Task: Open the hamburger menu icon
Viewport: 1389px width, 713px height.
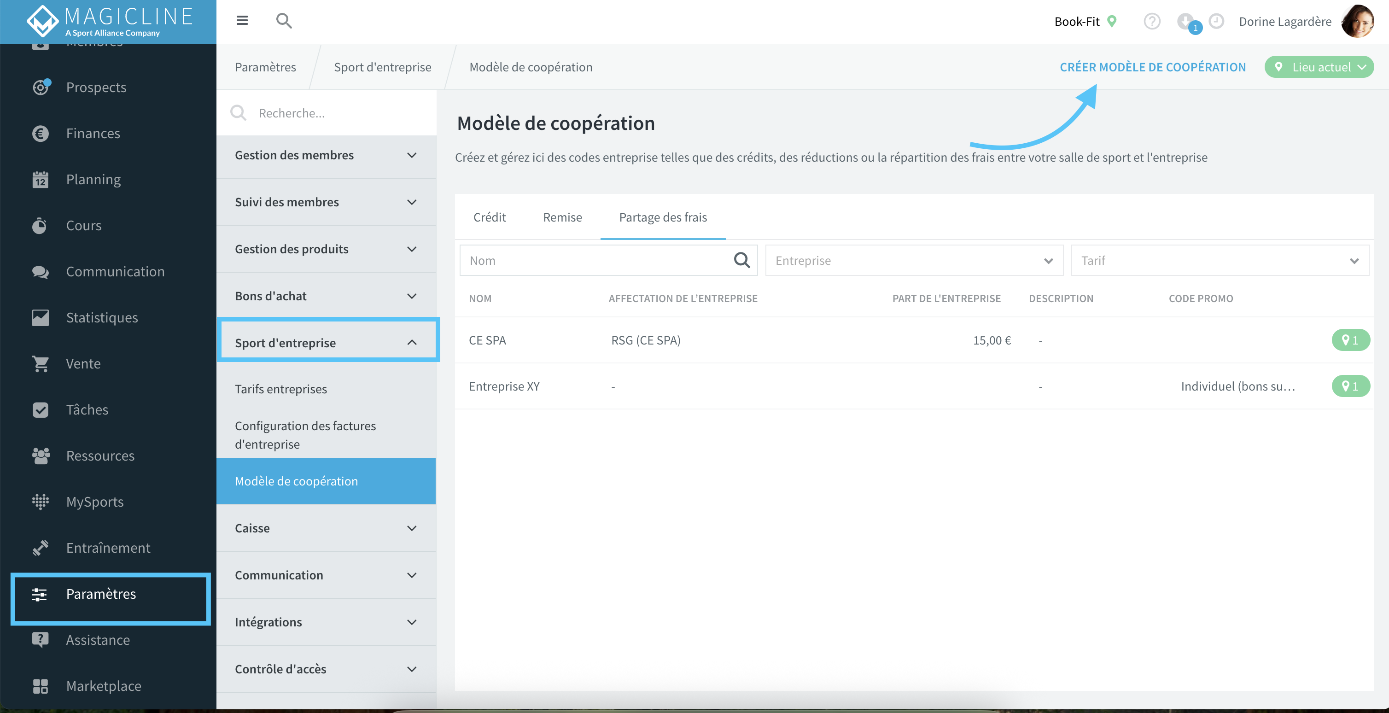Action: [x=242, y=20]
